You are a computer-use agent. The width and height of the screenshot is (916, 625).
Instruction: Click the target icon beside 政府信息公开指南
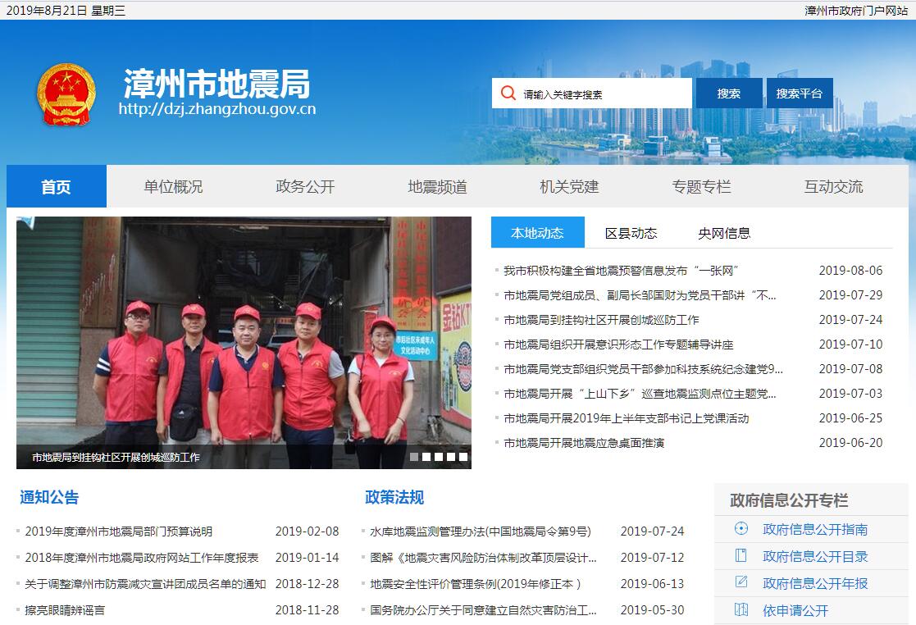(741, 529)
